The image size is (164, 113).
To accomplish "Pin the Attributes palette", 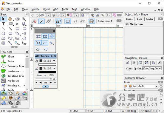I will pyautogui.click(x=52, y=56).
